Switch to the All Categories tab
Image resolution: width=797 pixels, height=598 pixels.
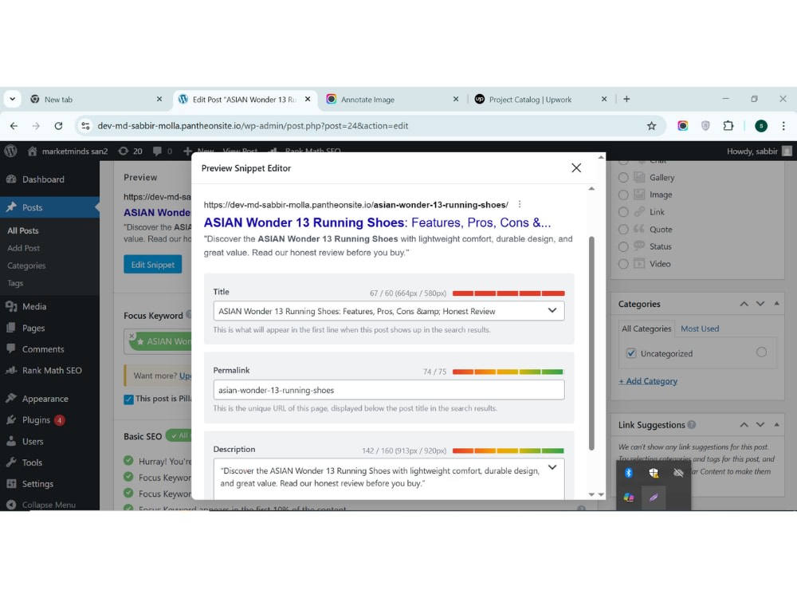point(646,329)
